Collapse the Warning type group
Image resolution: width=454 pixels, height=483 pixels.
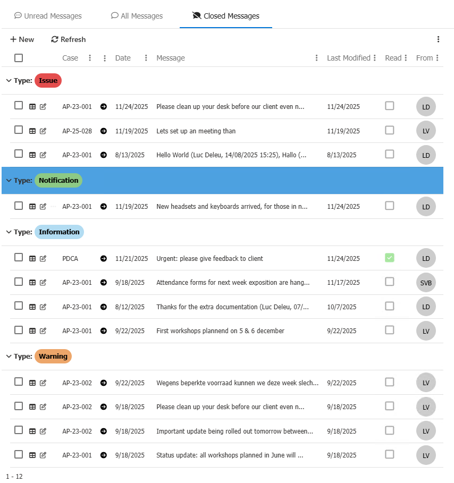[9, 357]
